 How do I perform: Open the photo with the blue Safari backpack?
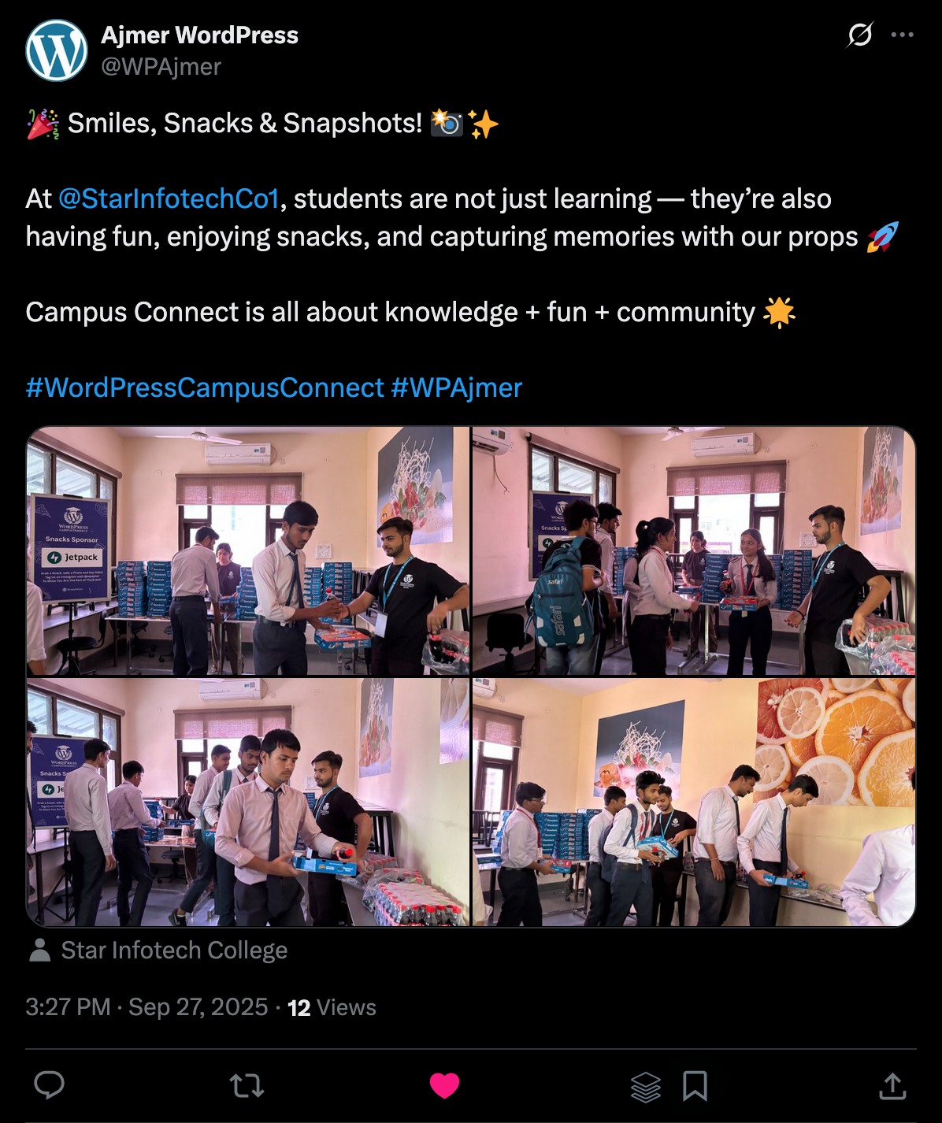coord(694,550)
